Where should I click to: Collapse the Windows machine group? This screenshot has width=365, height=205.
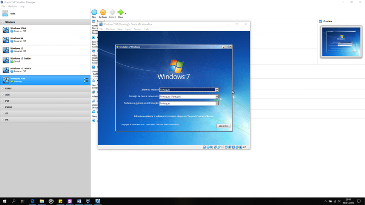pos(3,22)
